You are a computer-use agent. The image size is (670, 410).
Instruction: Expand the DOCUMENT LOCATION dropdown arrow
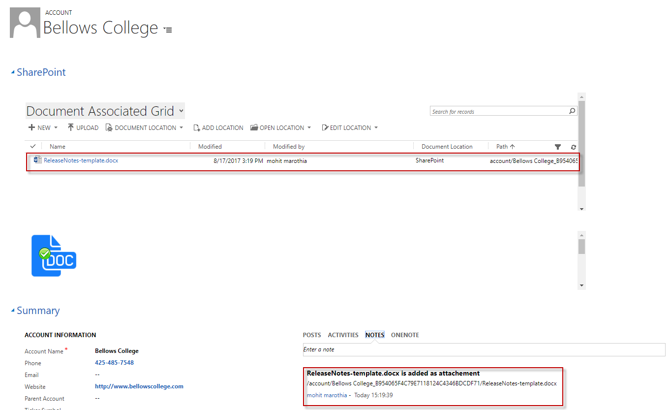pyautogui.click(x=181, y=127)
